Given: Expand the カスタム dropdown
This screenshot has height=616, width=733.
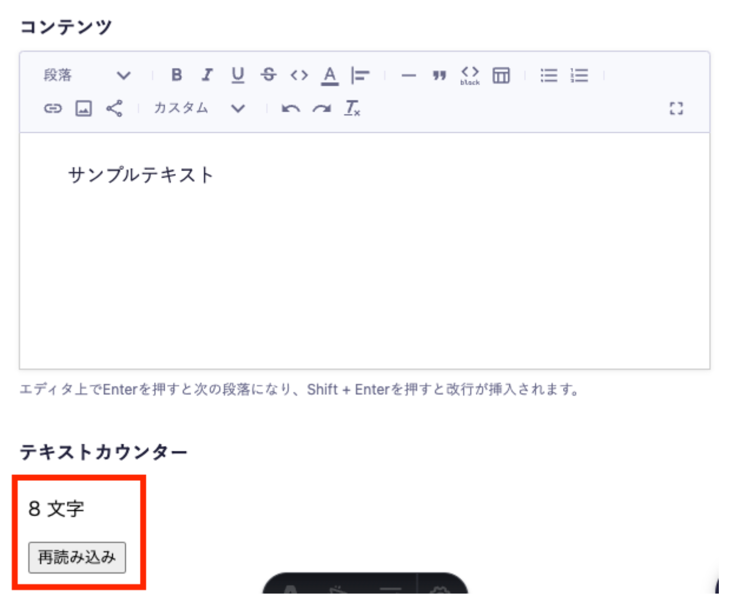Looking at the screenshot, I should [198, 109].
